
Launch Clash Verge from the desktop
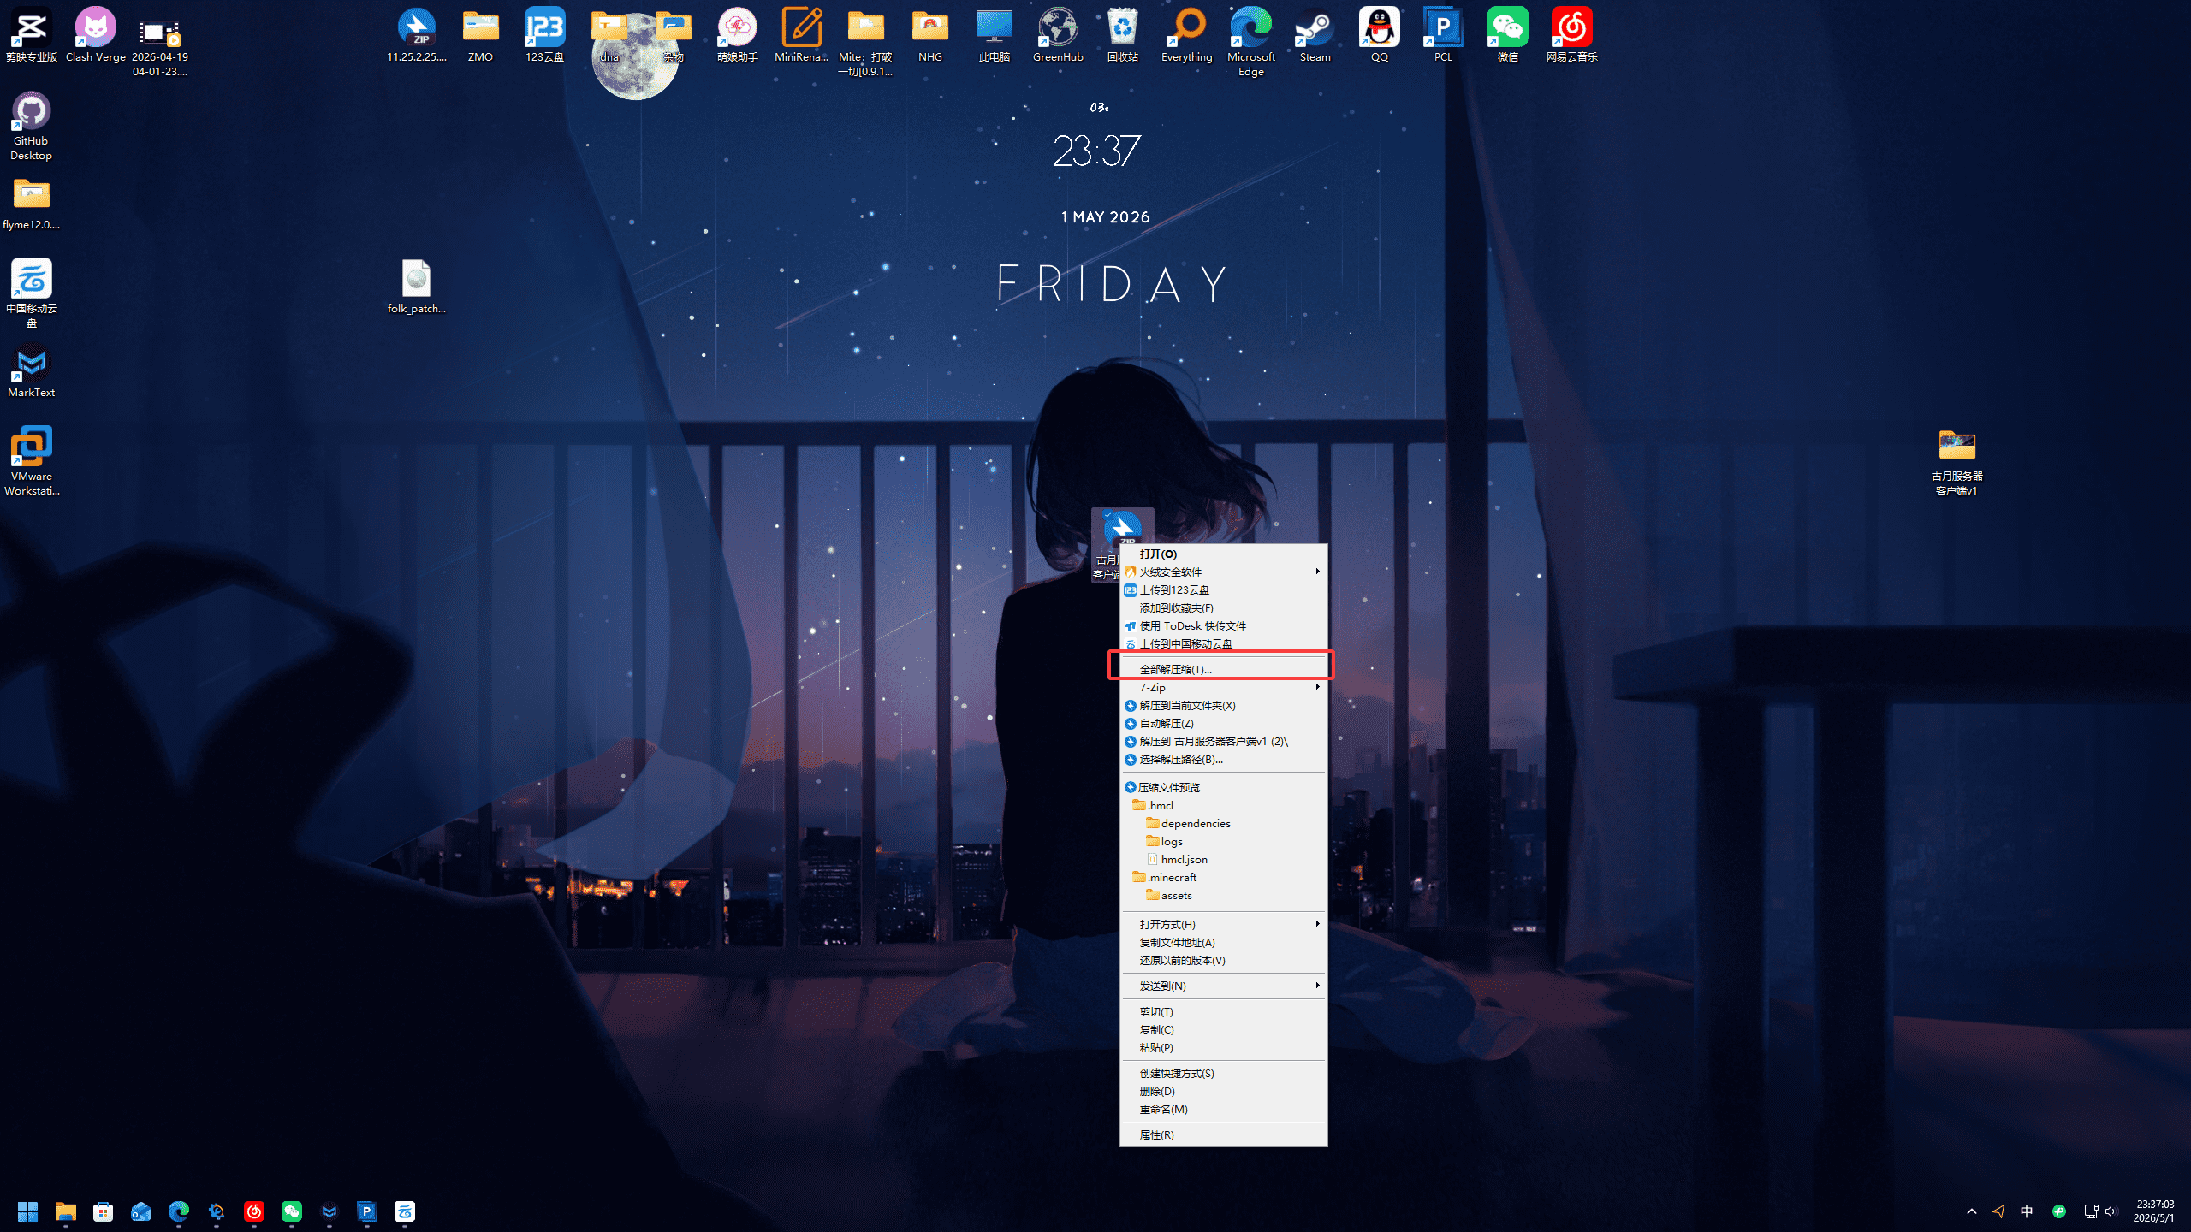click(96, 35)
